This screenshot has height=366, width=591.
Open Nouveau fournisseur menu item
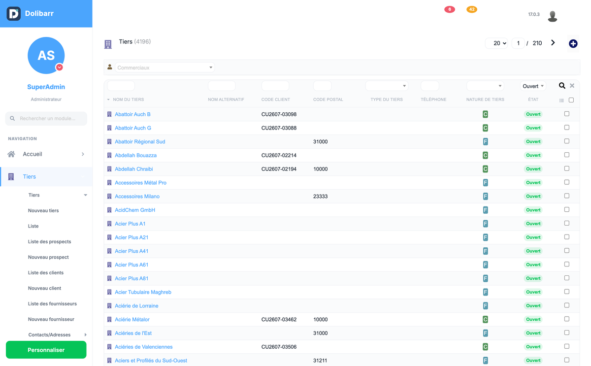[x=51, y=319]
